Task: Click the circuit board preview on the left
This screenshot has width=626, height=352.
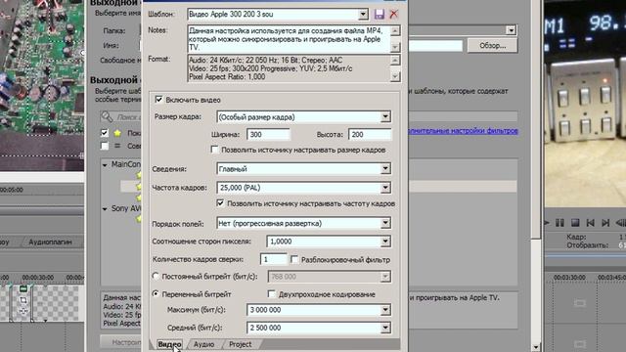Action: coord(42,86)
